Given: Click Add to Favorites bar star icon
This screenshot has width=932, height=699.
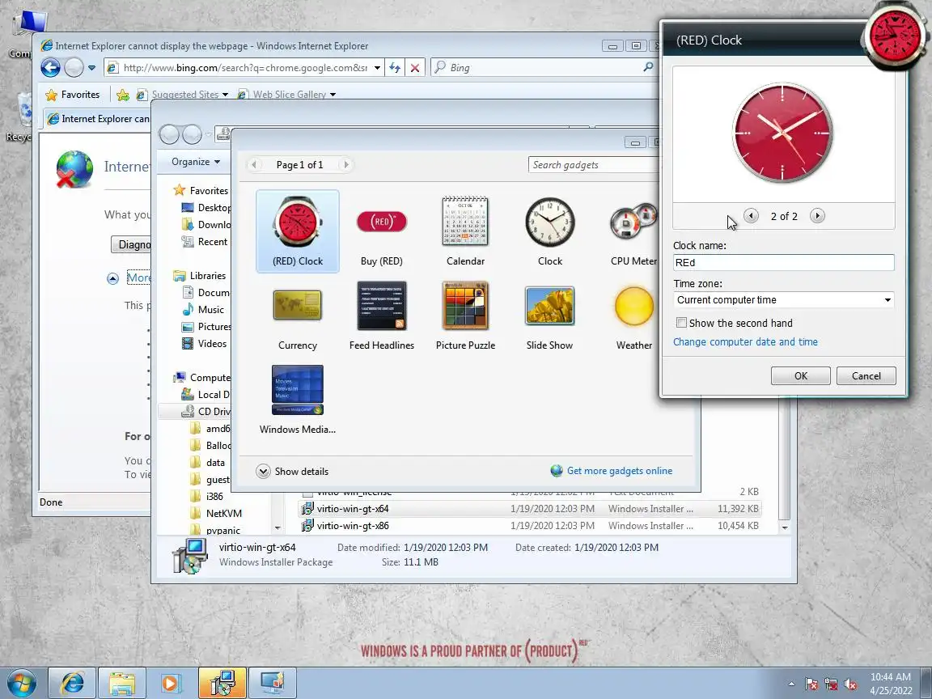Looking at the screenshot, I should (123, 95).
